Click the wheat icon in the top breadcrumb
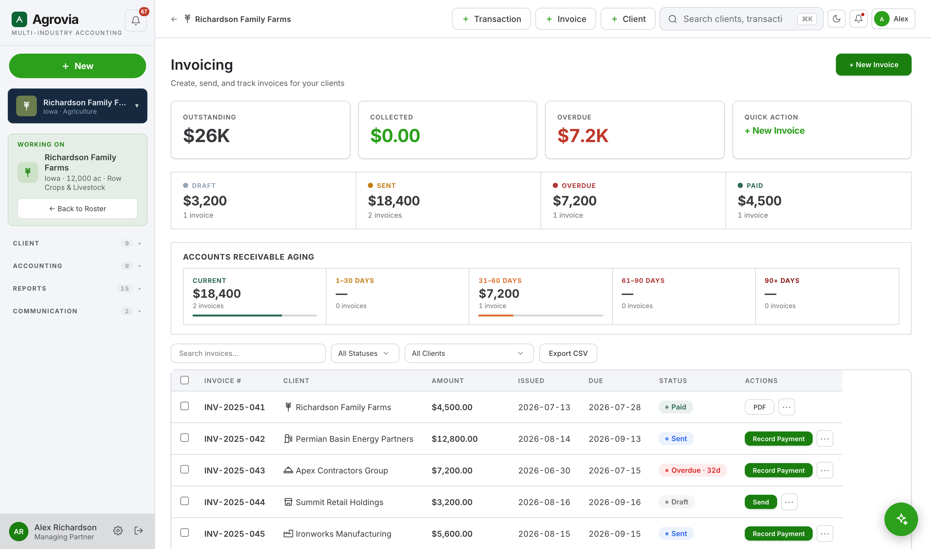The width and height of the screenshot is (931, 549). 187,19
